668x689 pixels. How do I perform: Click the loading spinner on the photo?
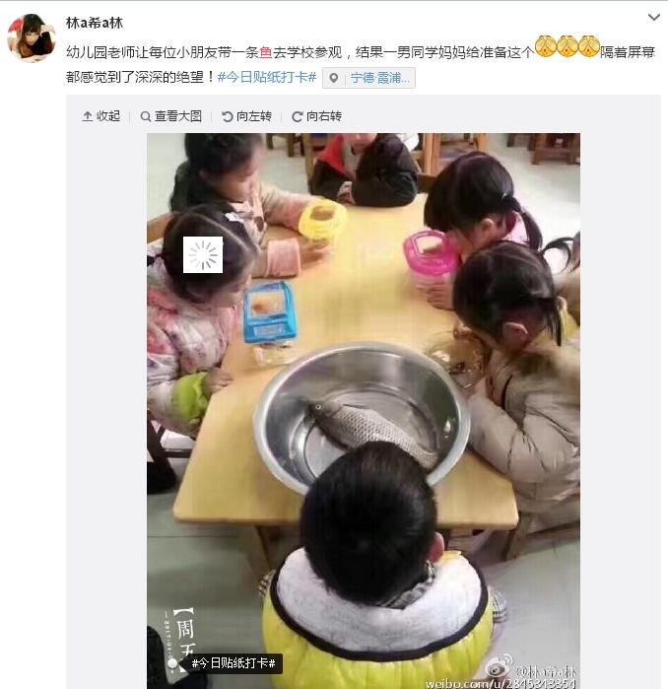click(x=203, y=255)
